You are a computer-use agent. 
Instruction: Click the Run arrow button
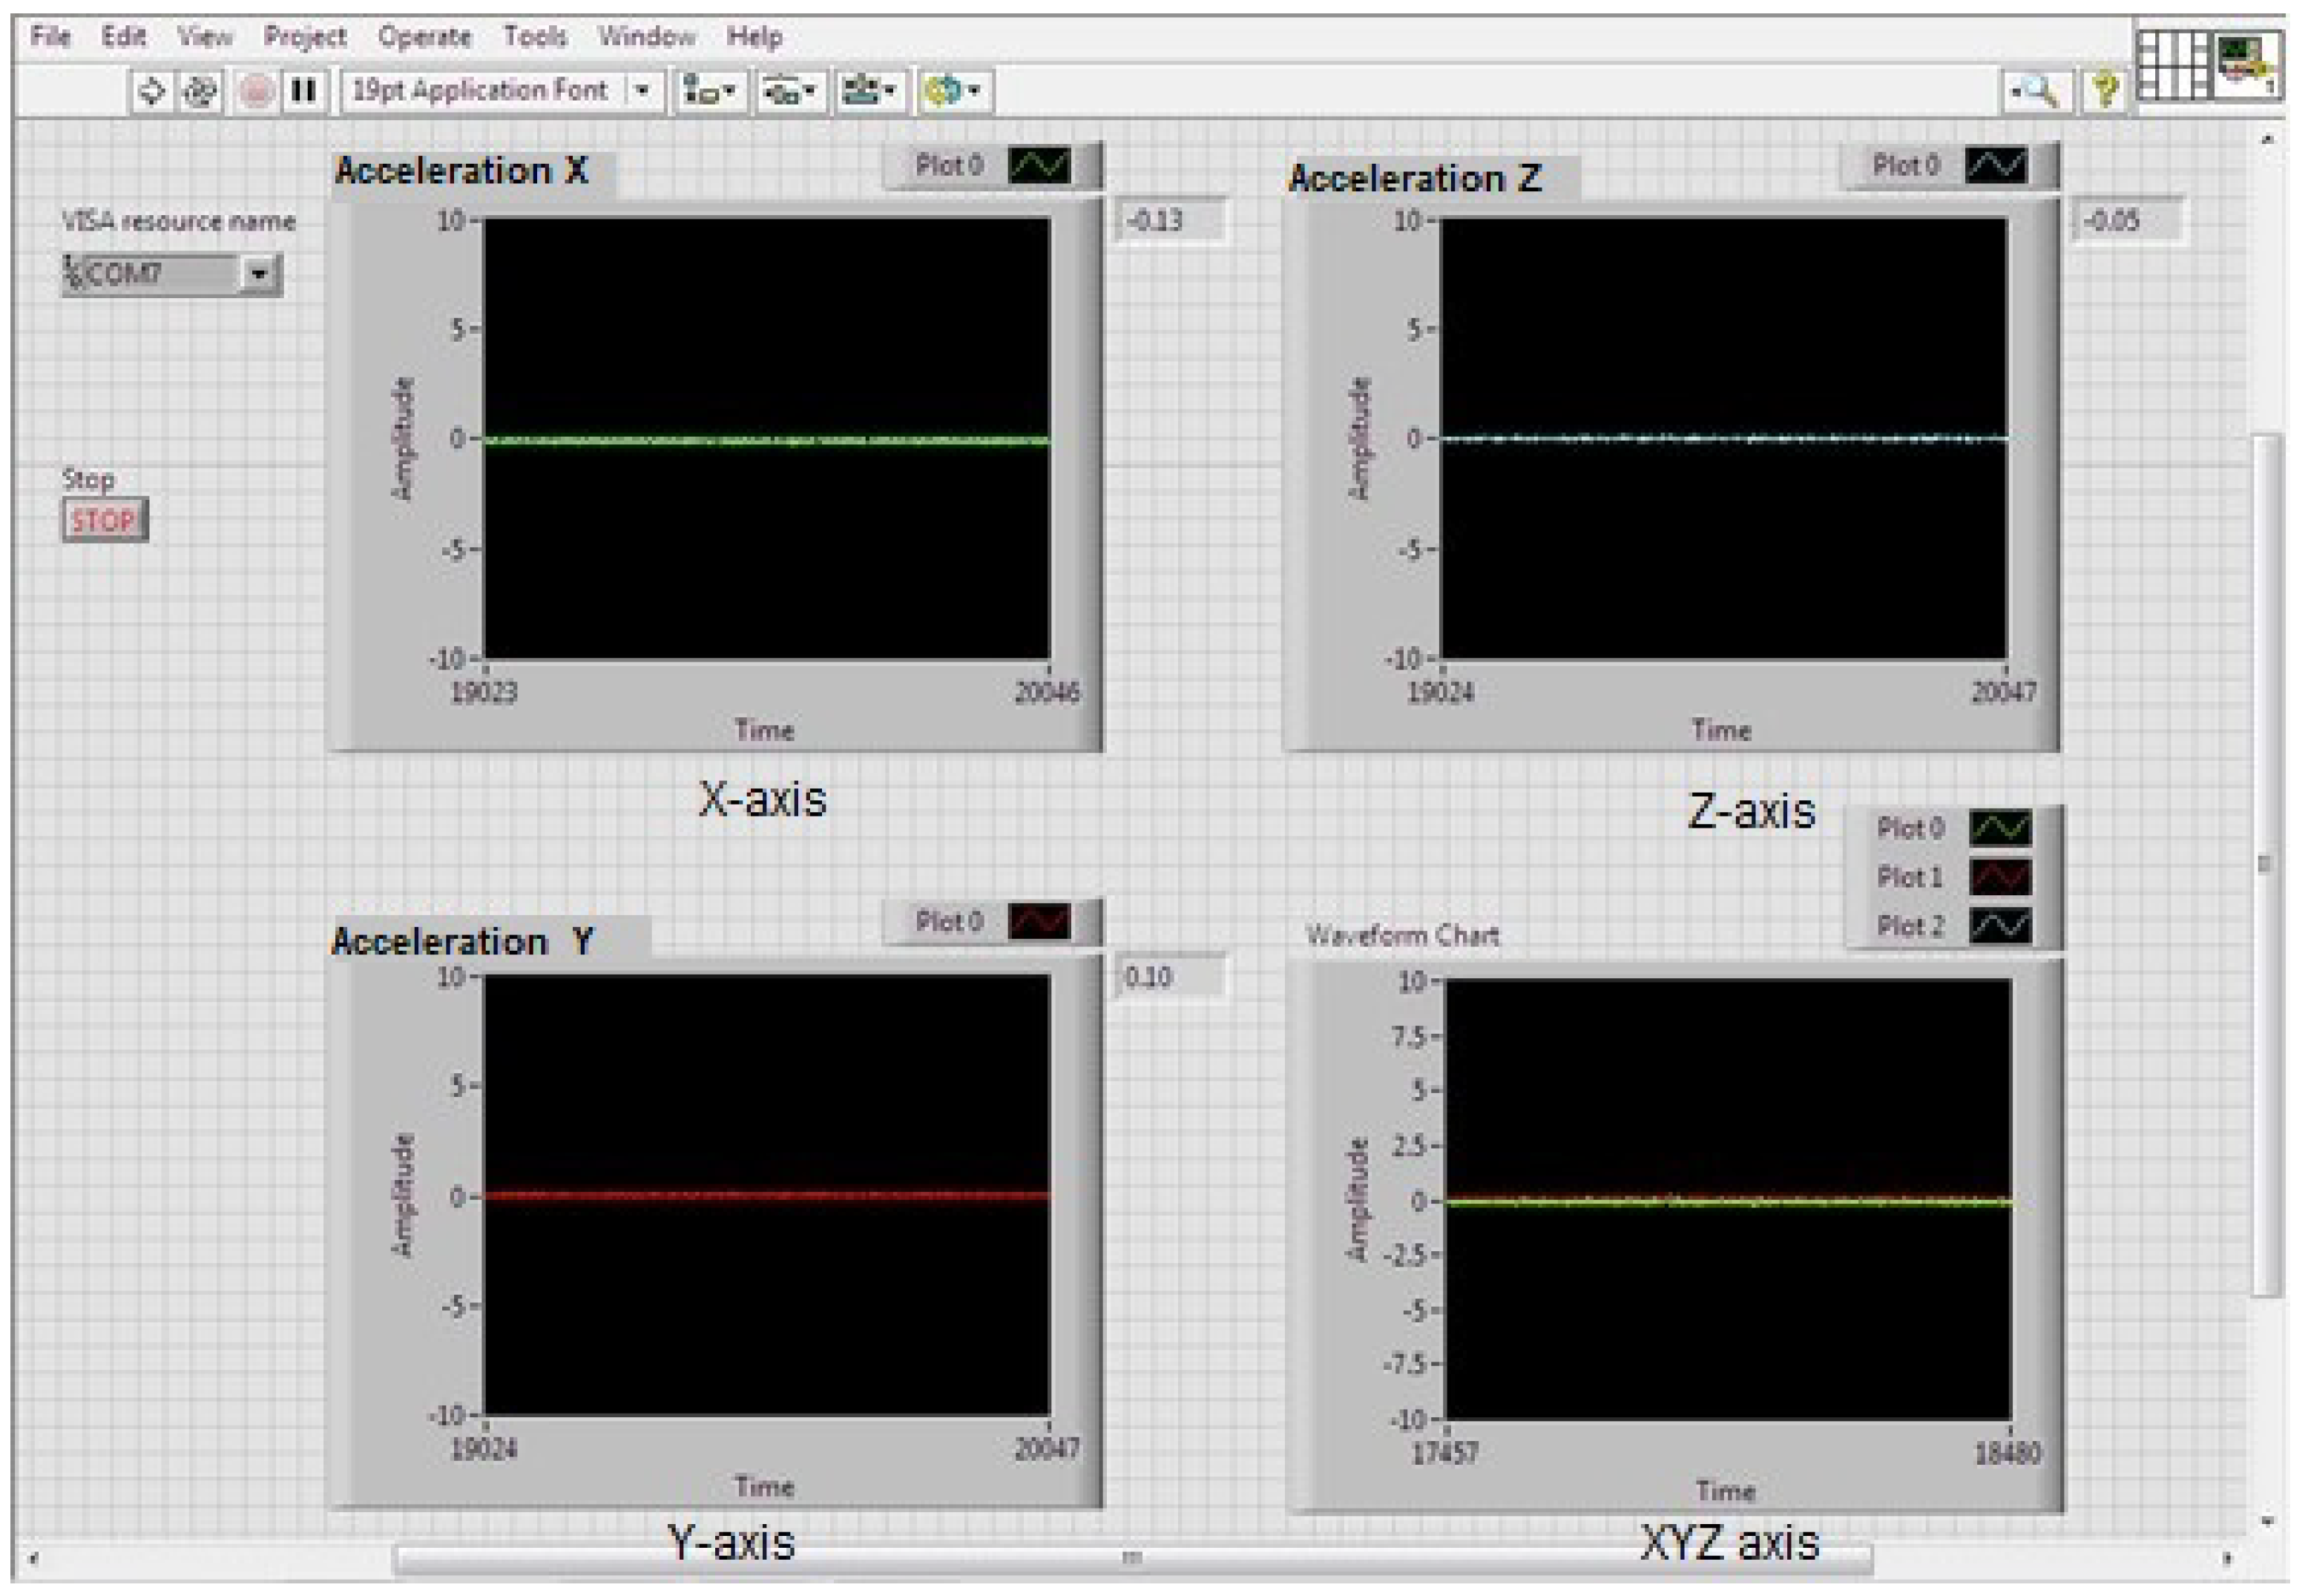[151, 92]
